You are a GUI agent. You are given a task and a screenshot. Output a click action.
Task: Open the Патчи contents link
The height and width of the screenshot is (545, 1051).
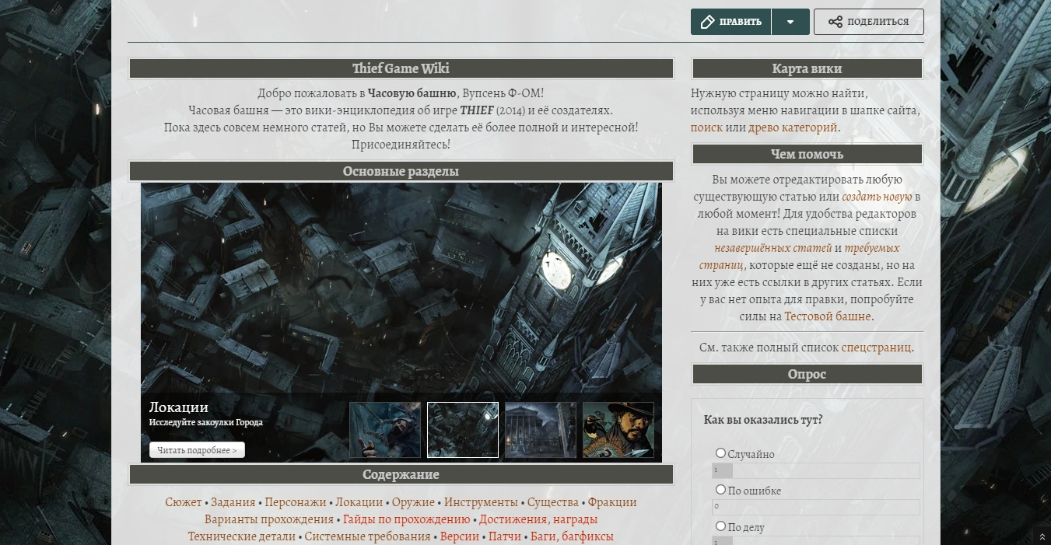pos(505,536)
